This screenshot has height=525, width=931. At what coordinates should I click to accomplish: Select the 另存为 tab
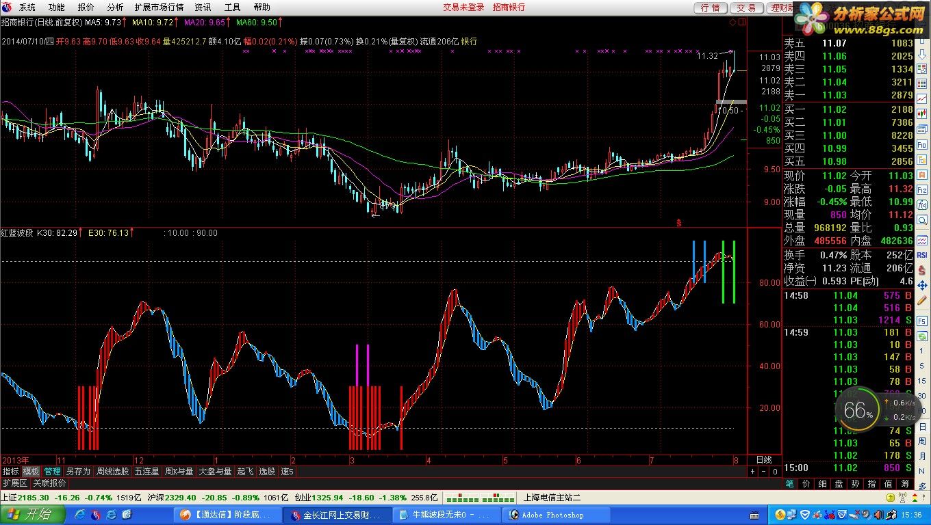pos(78,472)
